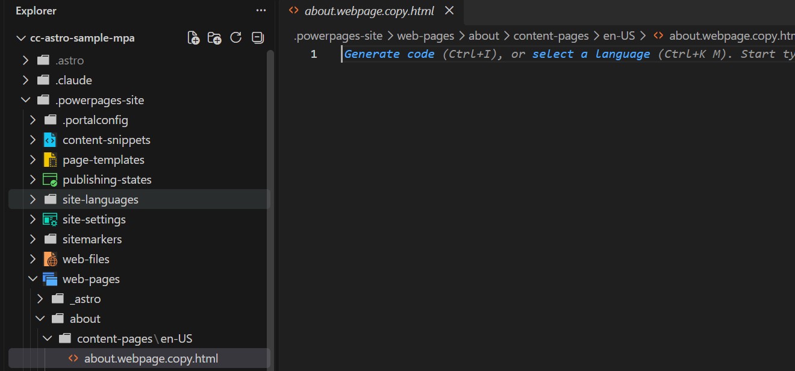Expand web-files folder chevron
Image resolution: width=795 pixels, height=371 pixels.
click(33, 259)
